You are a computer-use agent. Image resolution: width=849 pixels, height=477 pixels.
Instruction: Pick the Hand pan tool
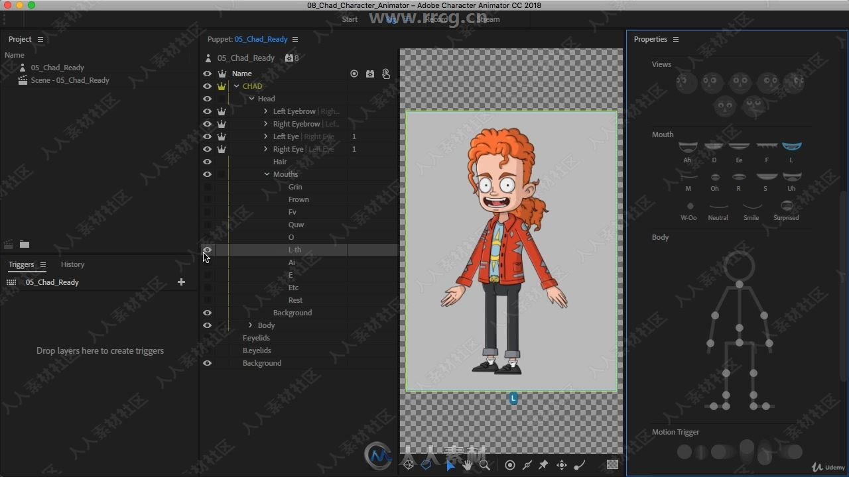click(468, 465)
